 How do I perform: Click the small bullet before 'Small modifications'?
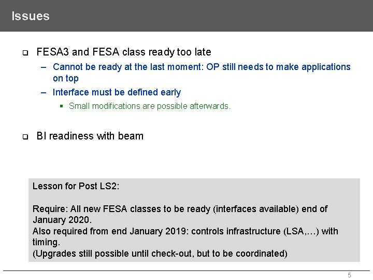pyautogui.click(x=62, y=106)
